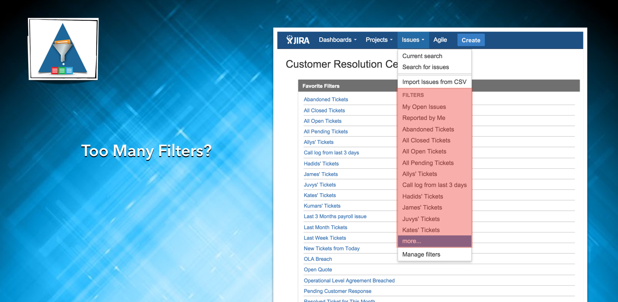Open Operational Level Agreement Breached filter
The width and height of the screenshot is (618, 302).
[349, 281]
